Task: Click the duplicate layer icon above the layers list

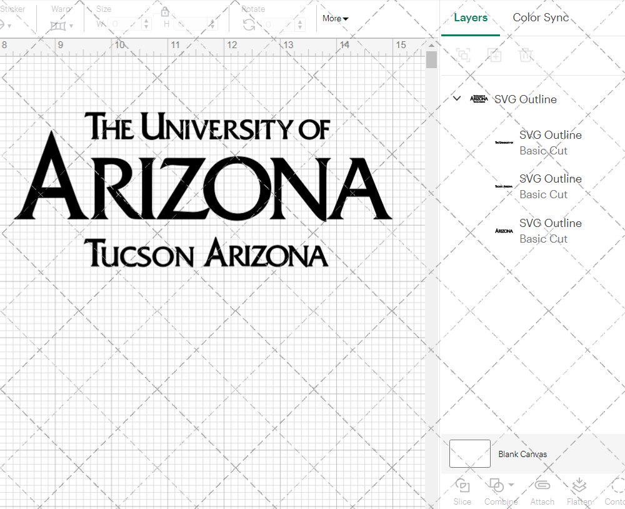Action: (463, 55)
